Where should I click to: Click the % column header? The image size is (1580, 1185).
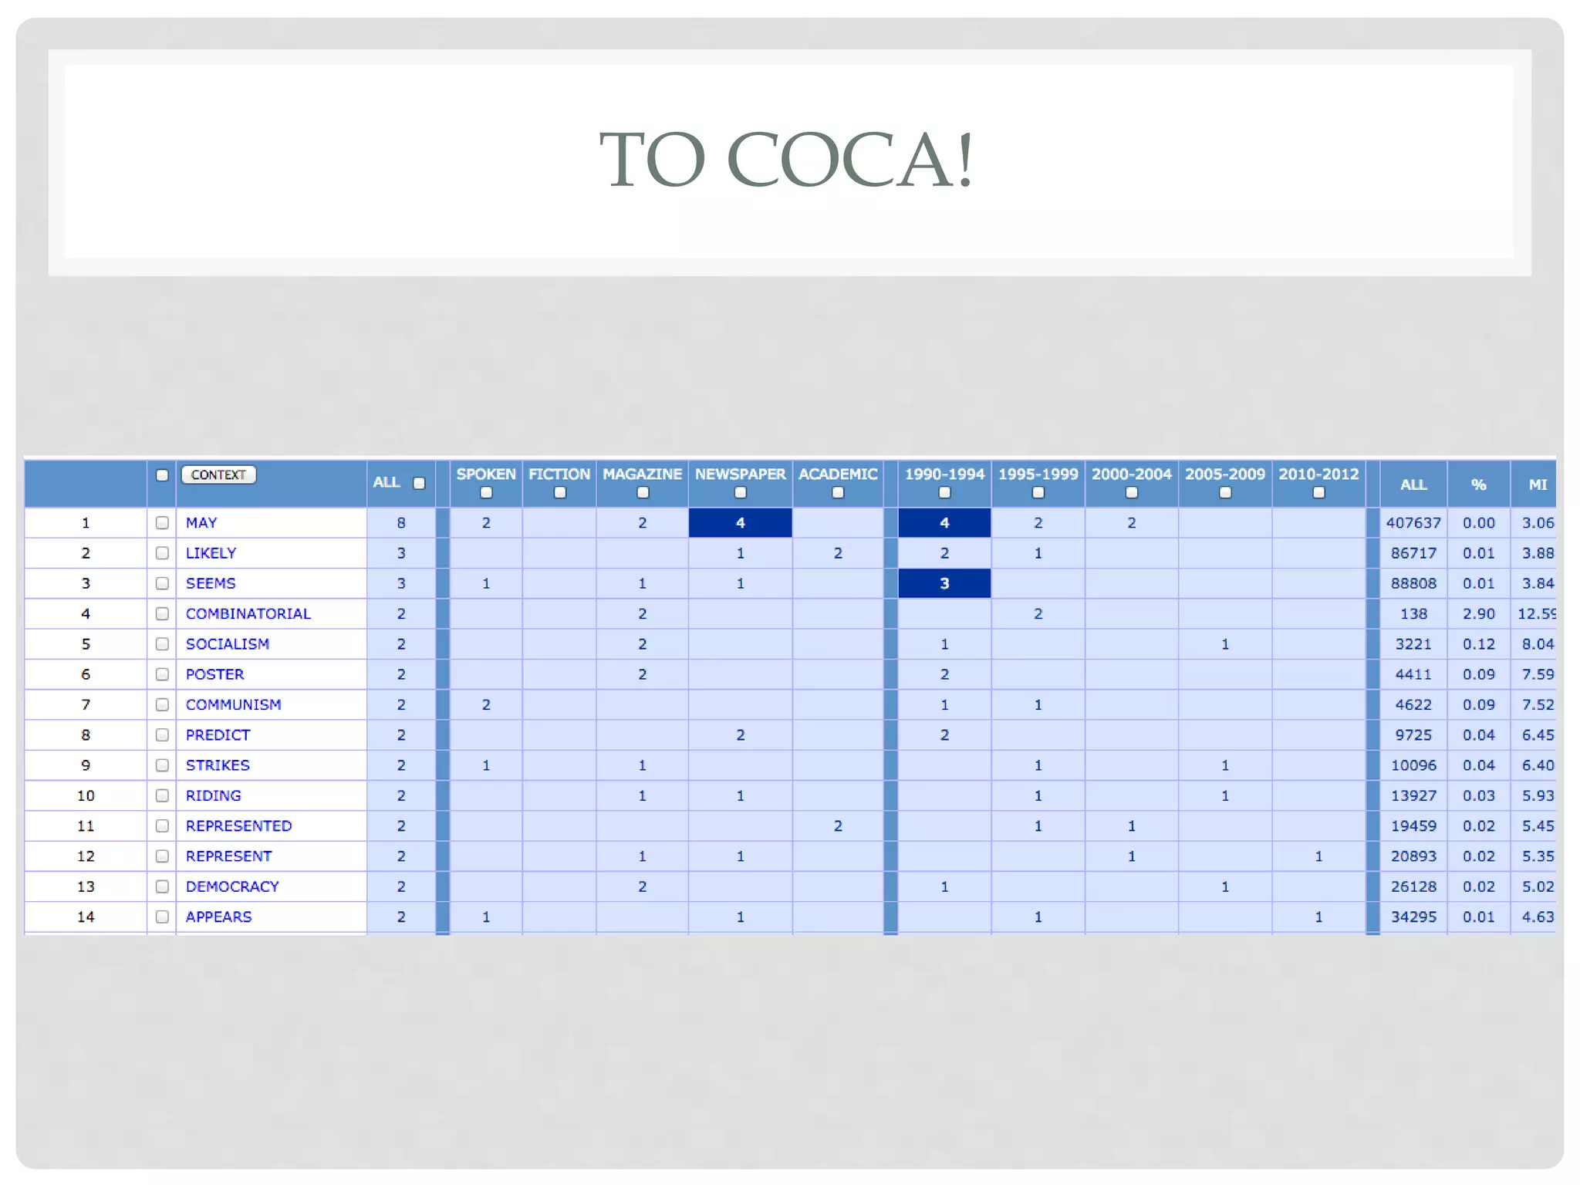(1479, 485)
